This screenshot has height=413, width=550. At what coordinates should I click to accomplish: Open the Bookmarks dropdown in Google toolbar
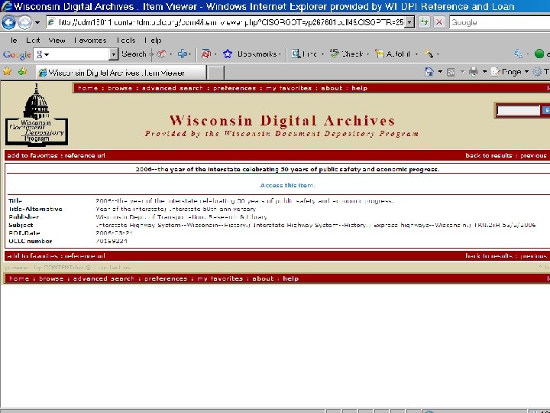click(x=259, y=54)
